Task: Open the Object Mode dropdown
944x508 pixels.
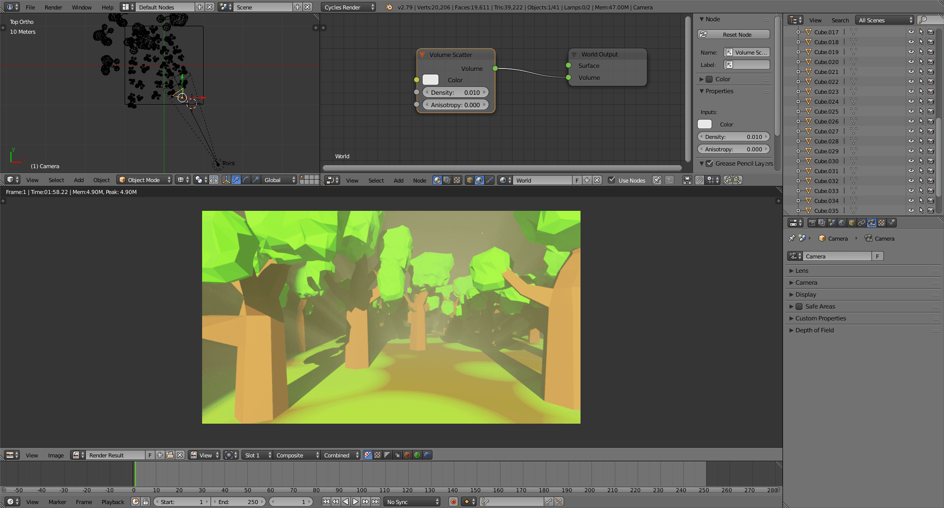Action: pos(144,180)
